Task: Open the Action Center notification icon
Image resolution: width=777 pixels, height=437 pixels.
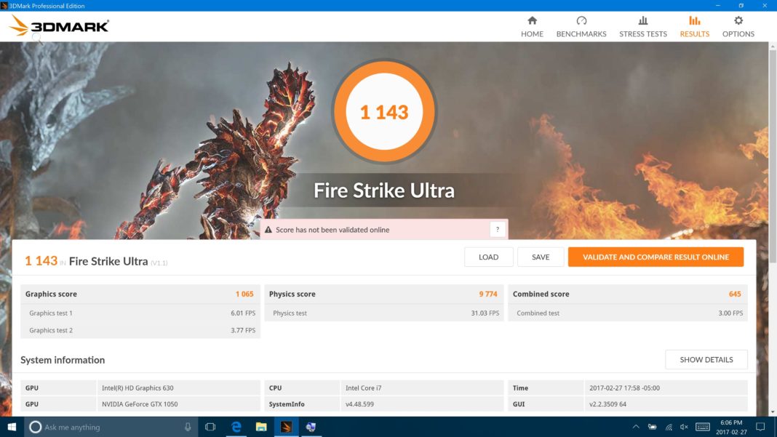Action: (761, 427)
